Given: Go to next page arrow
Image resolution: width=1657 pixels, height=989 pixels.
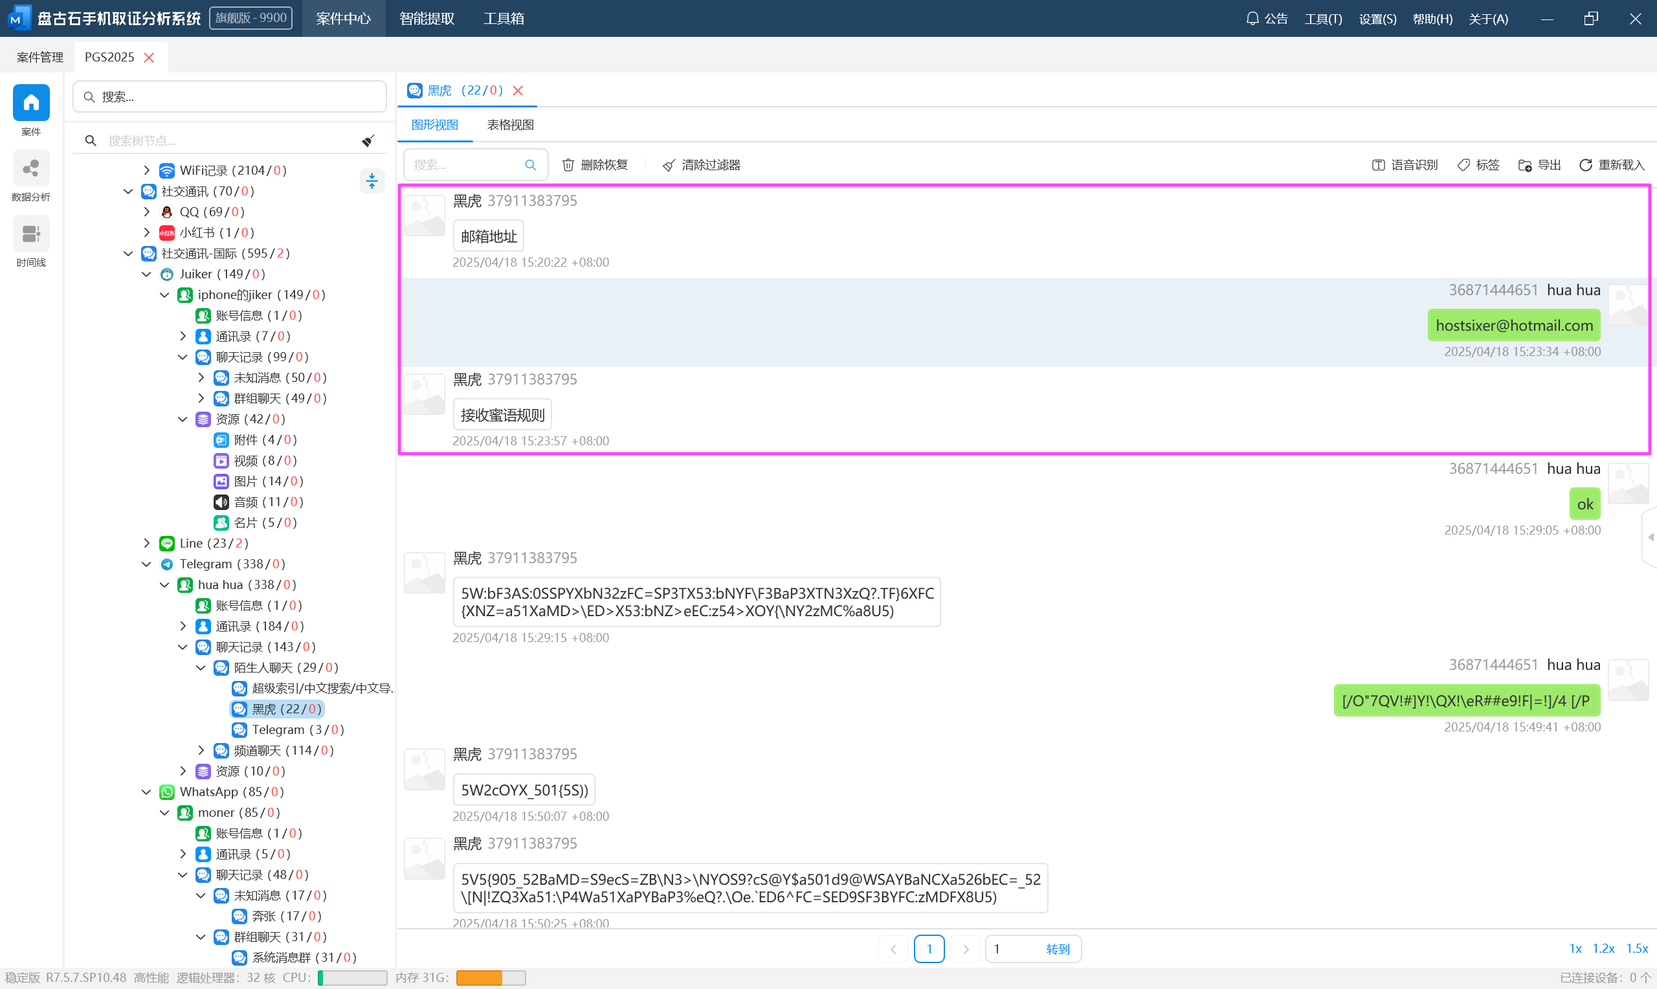Looking at the screenshot, I should [966, 948].
